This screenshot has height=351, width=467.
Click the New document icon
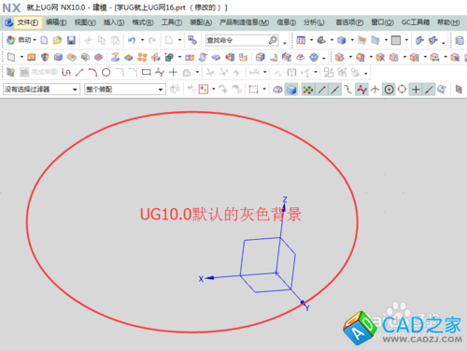[44, 40]
